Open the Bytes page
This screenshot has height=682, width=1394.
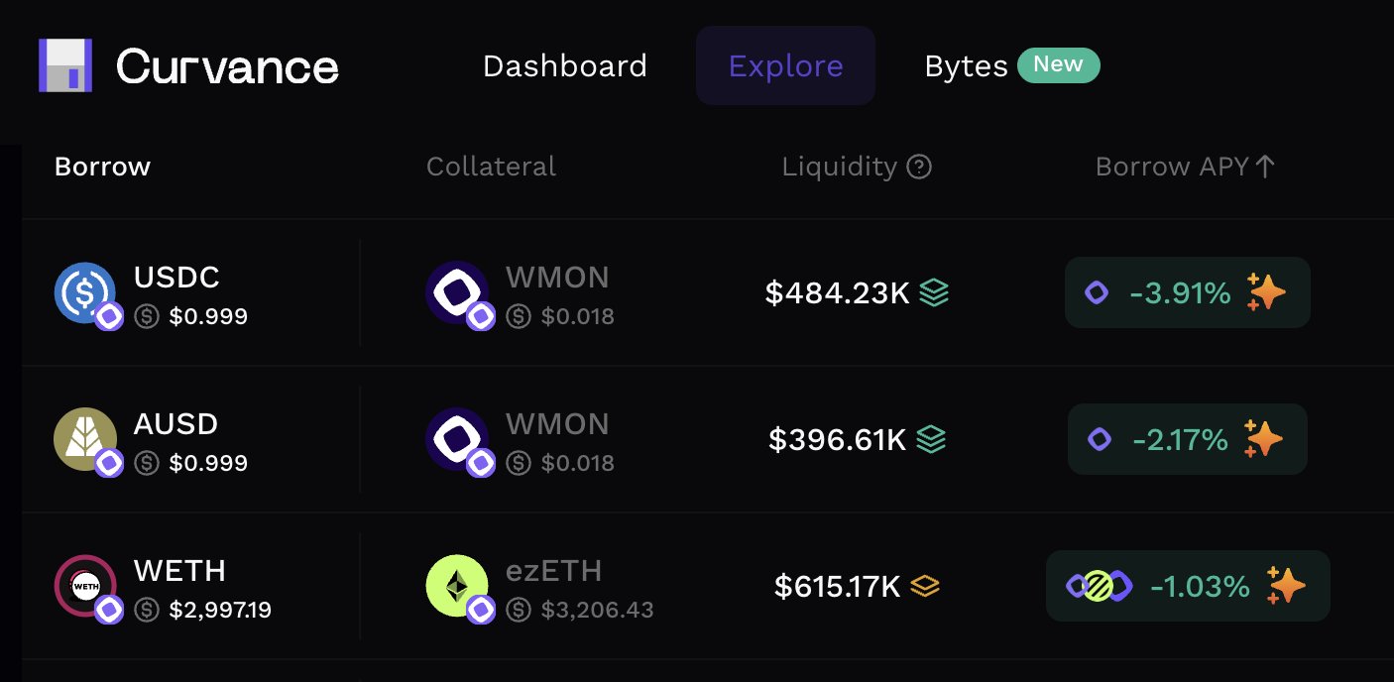(x=966, y=66)
